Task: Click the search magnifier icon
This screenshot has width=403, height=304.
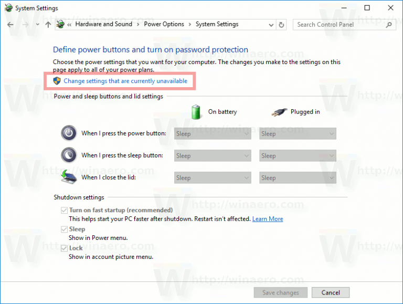Action: tap(389, 25)
